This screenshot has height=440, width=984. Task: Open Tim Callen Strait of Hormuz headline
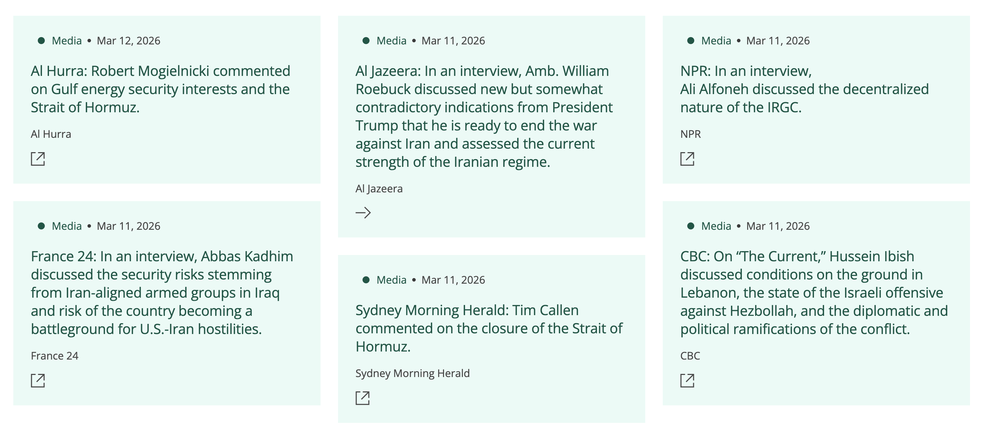[489, 328]
